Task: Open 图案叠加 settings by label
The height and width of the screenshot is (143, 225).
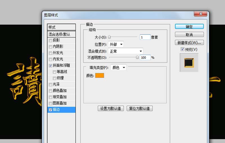Action: [60, 103]
